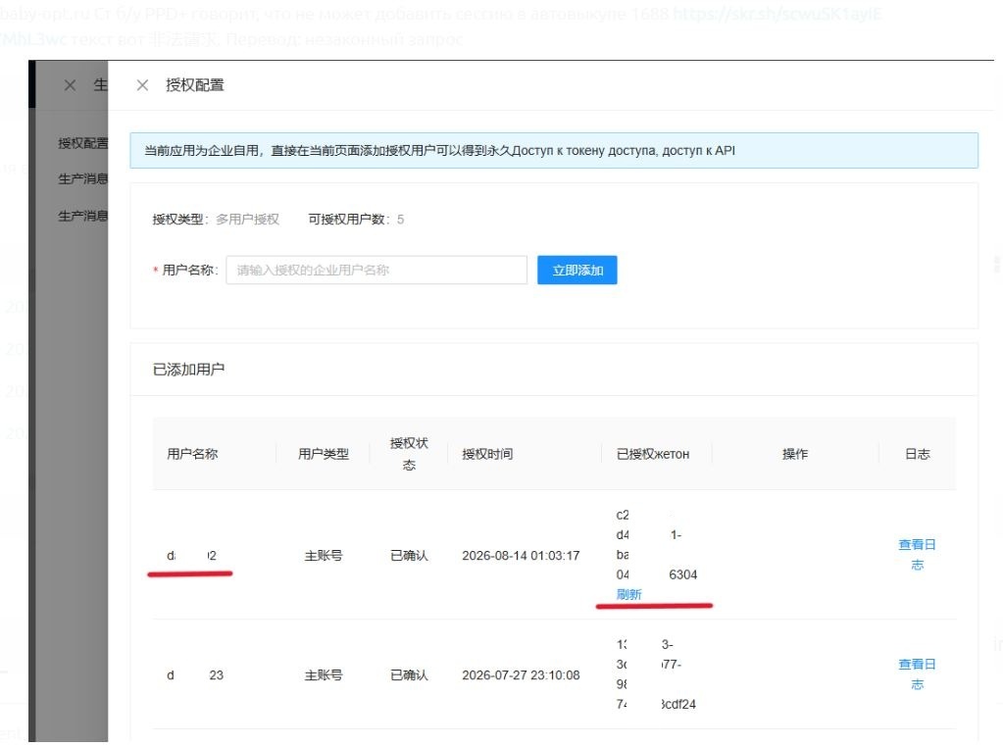The width and height of the screenshot is (1003, 747).
Task: Open 查看日志 for the 2026-07-27 row
Action: click(x=917, y=674)
